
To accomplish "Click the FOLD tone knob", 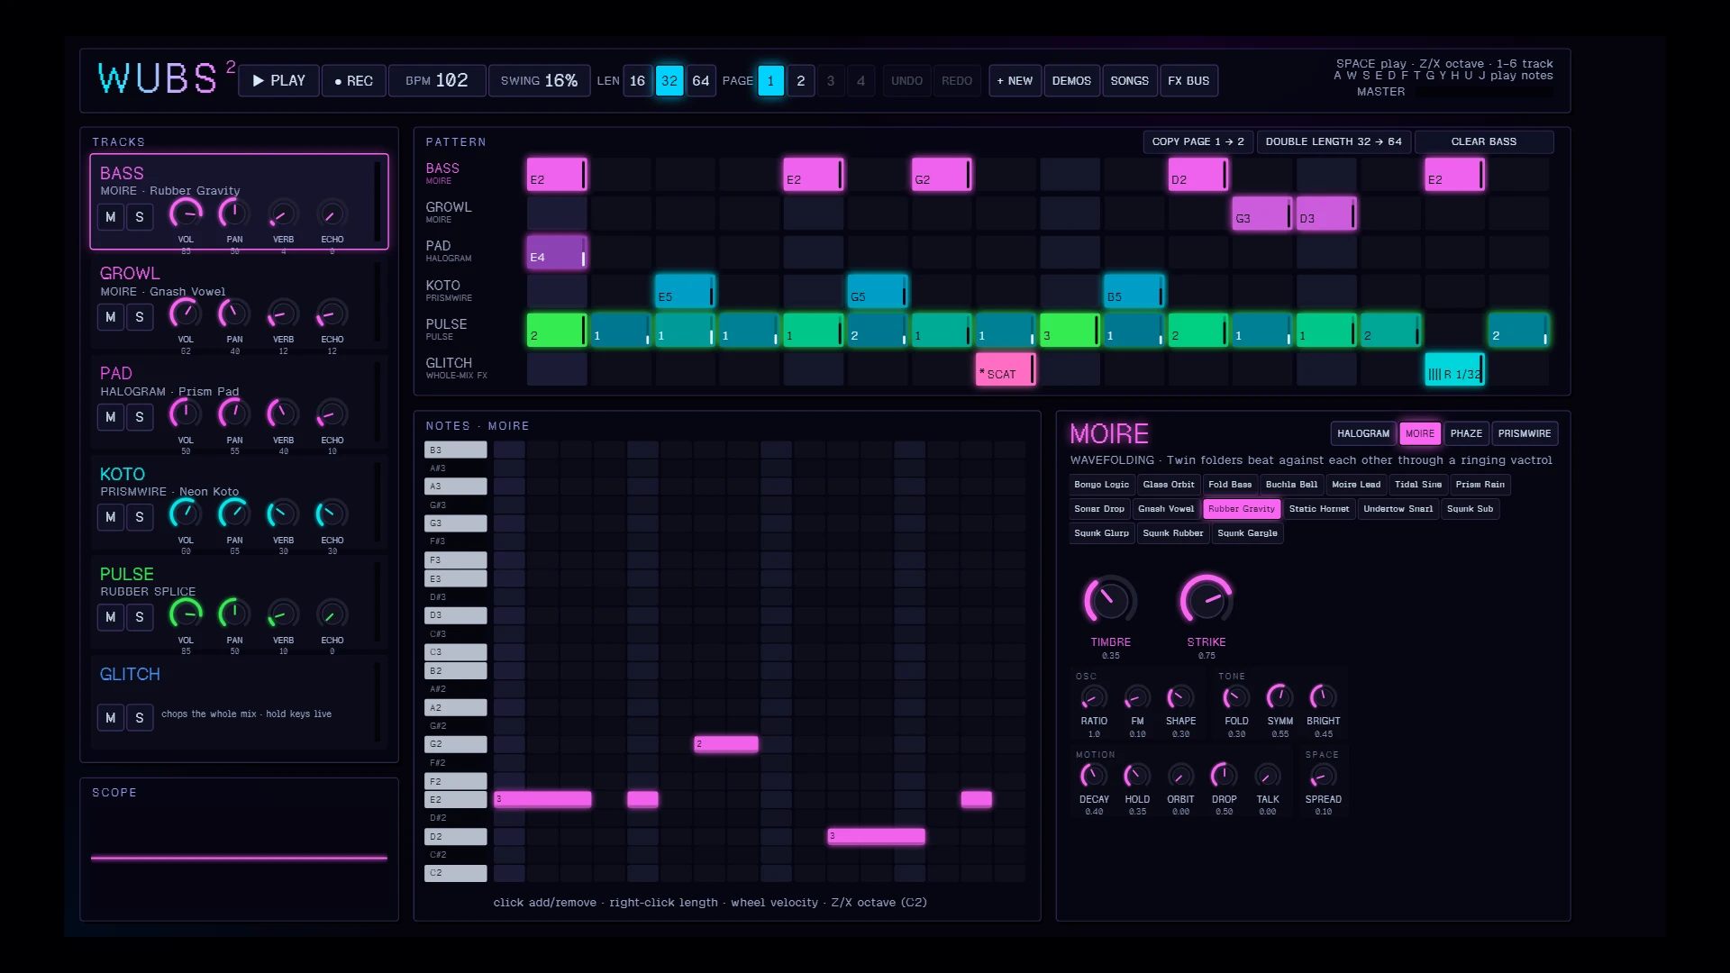I will (x=1236, y=698).
